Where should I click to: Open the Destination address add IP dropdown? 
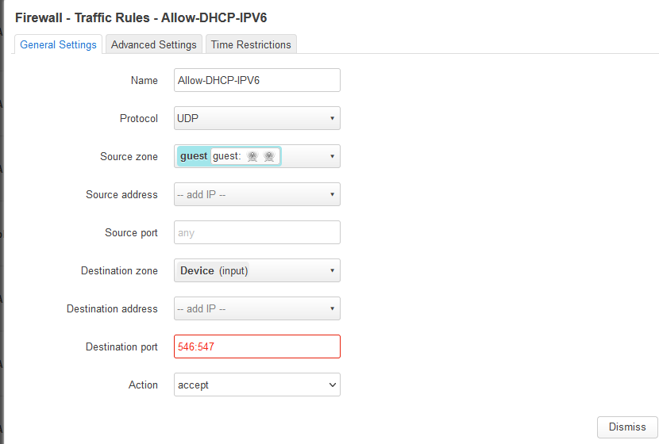pos(256,308)
